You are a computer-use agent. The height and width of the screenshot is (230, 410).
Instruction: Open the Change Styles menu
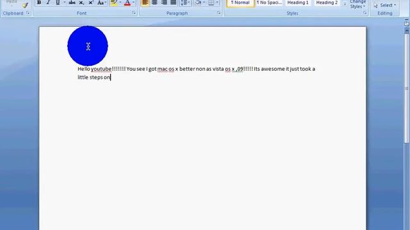[x=357, y=4]
